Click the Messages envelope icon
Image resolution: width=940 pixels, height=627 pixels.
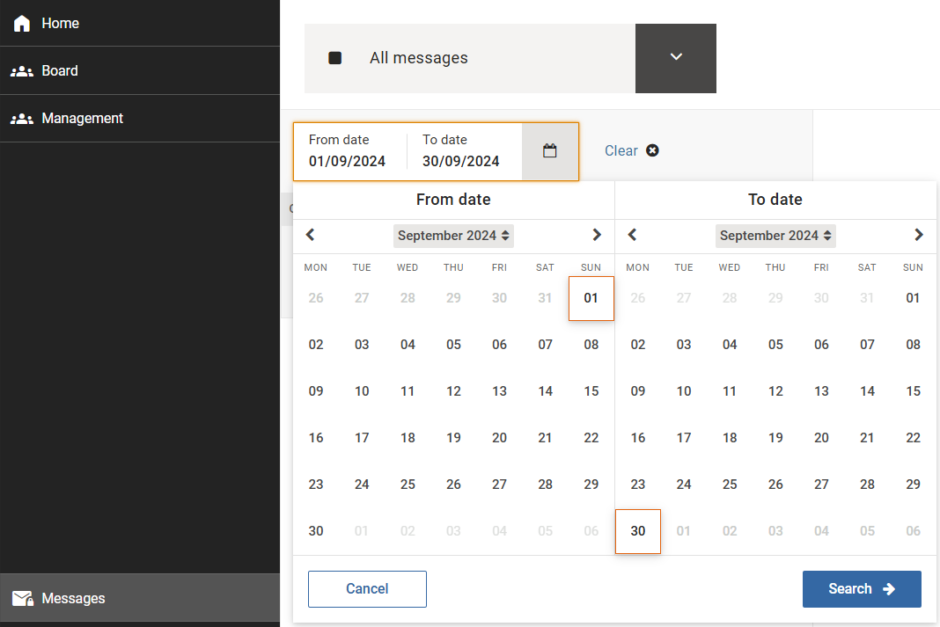[x=23, y=598]
